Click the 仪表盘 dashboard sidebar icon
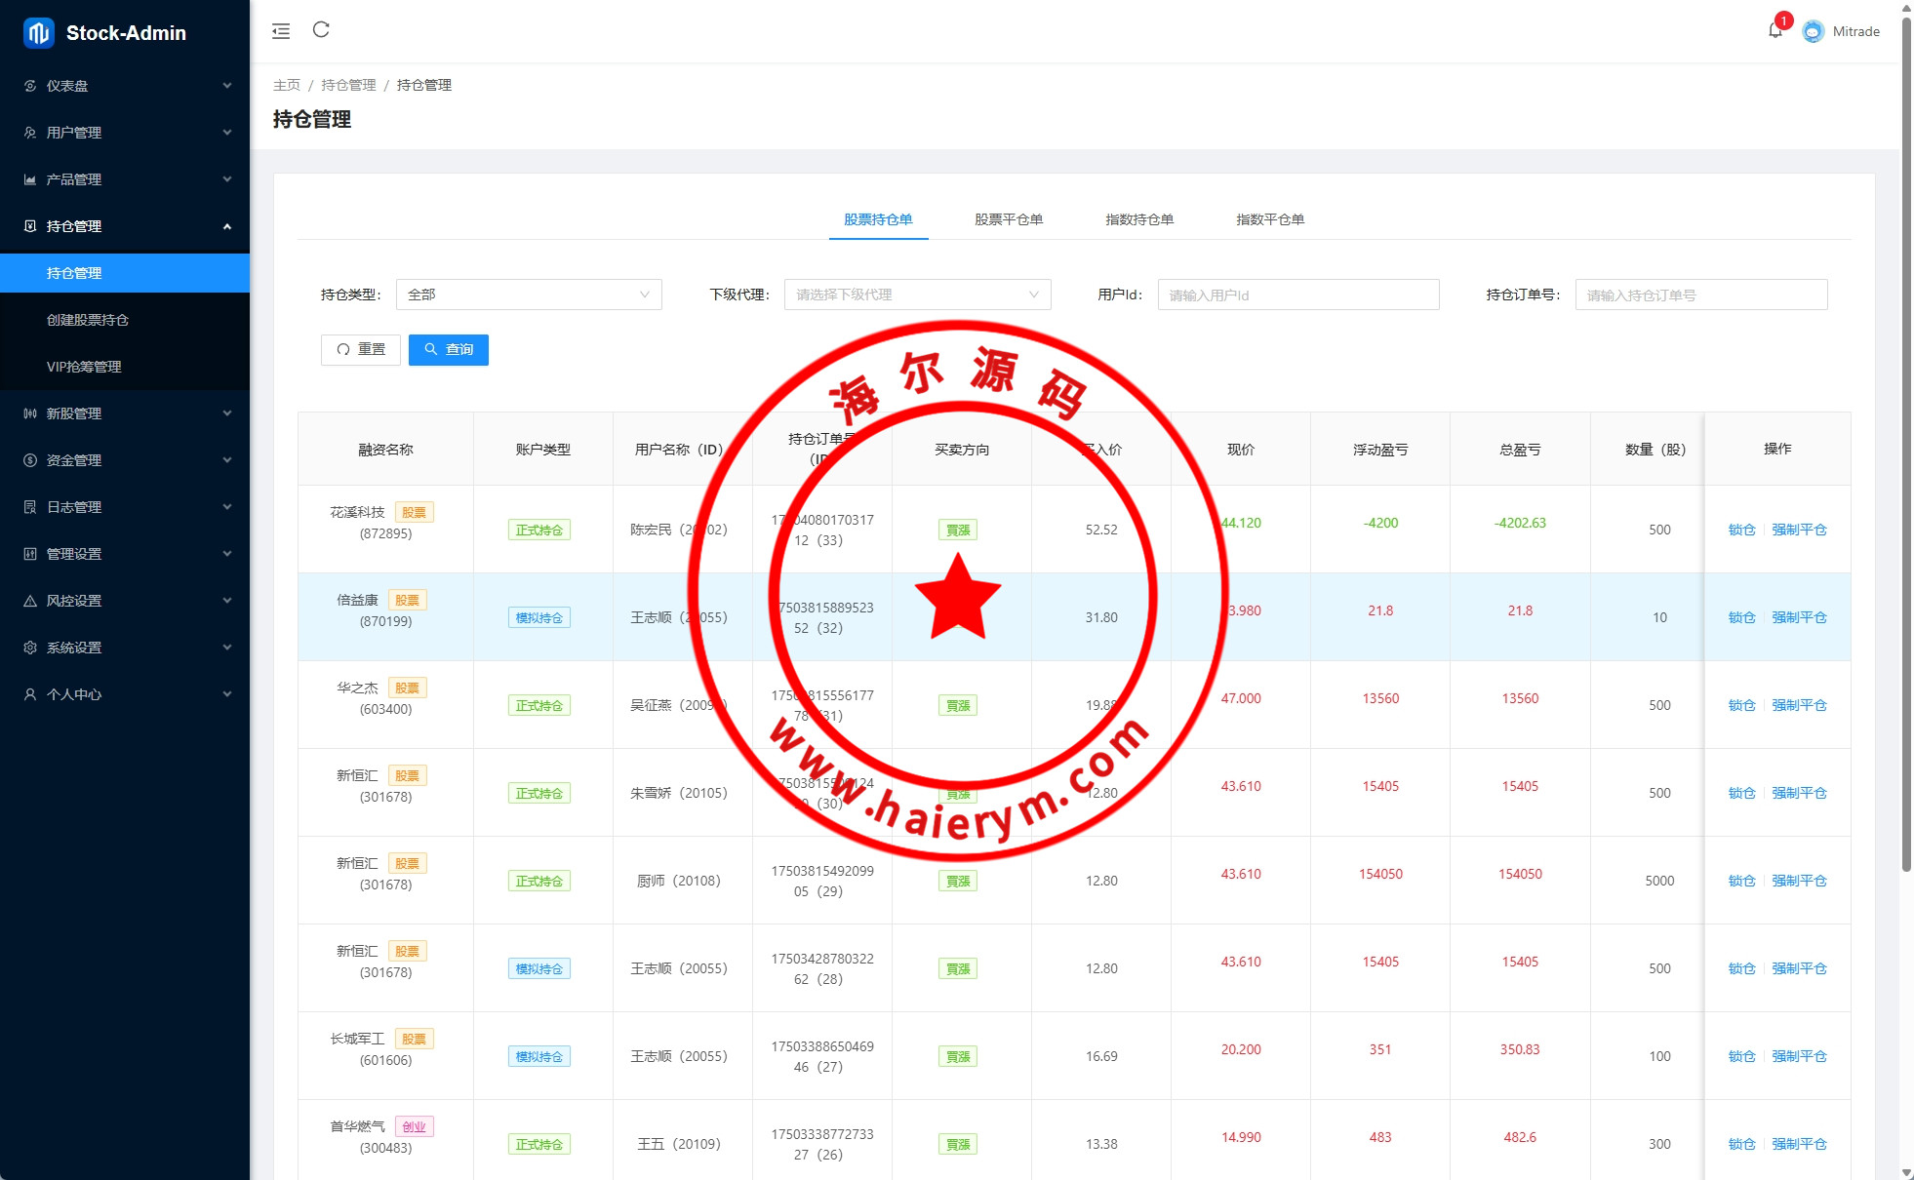 click(30, 86)
